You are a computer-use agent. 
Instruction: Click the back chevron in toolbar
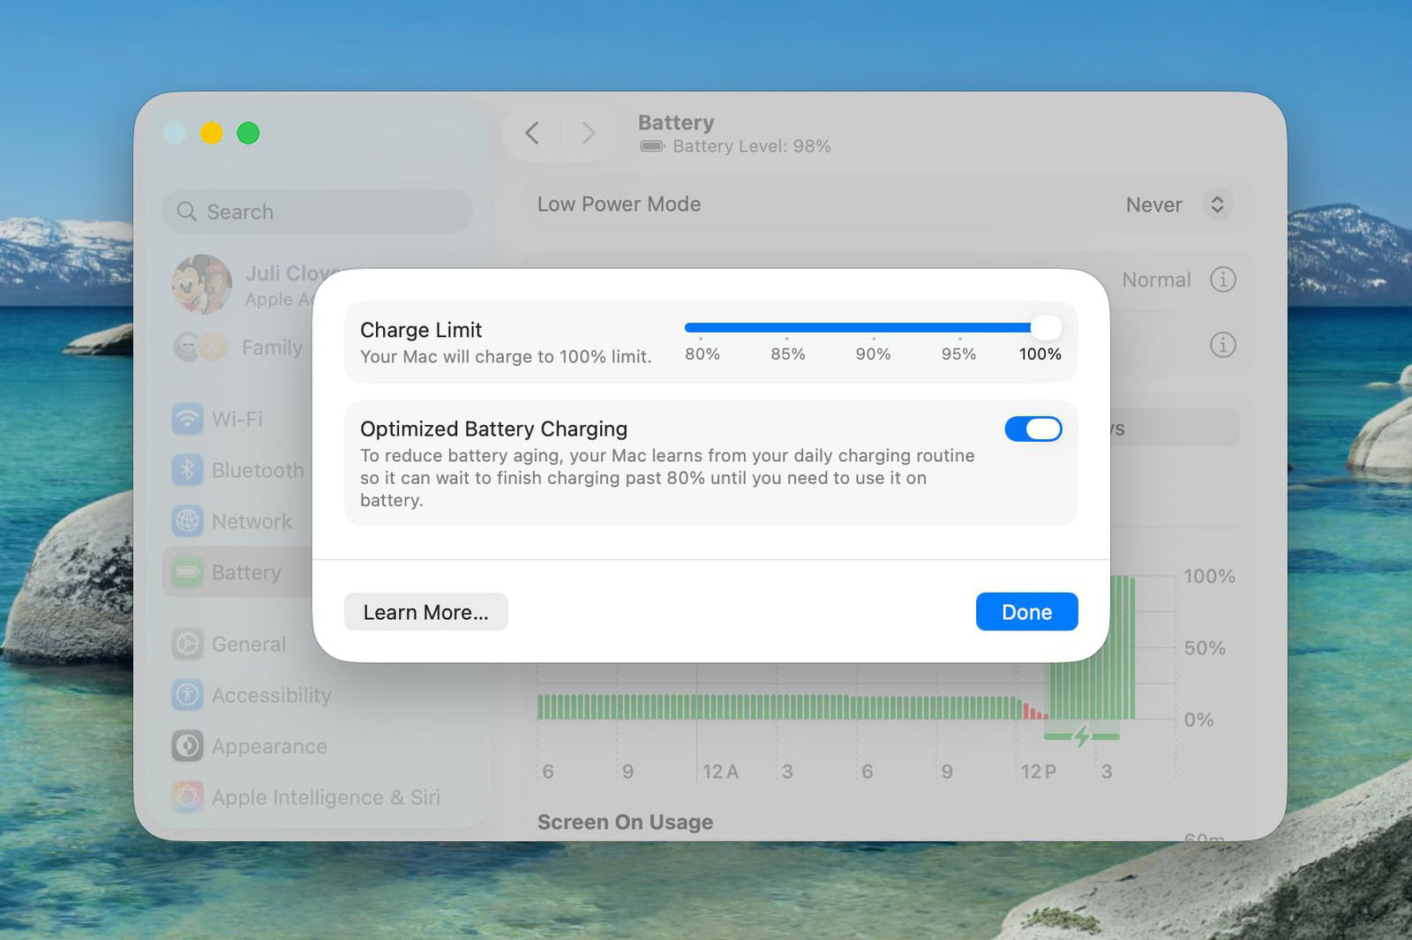532,133
